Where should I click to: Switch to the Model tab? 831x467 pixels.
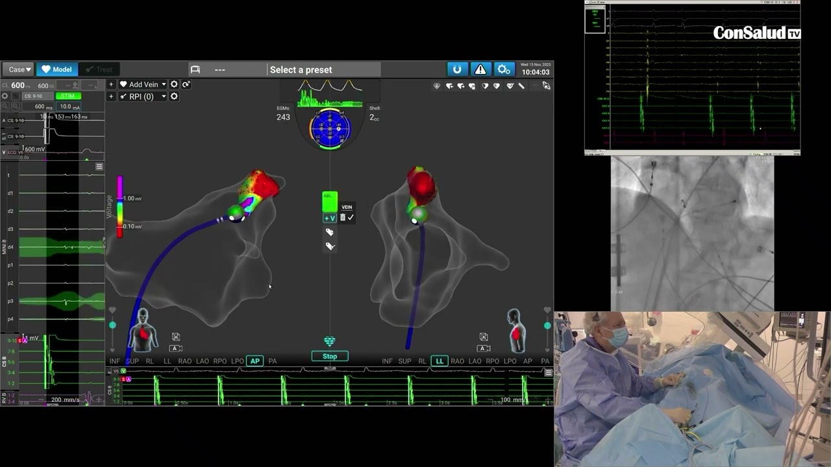[x=56, y=69]
